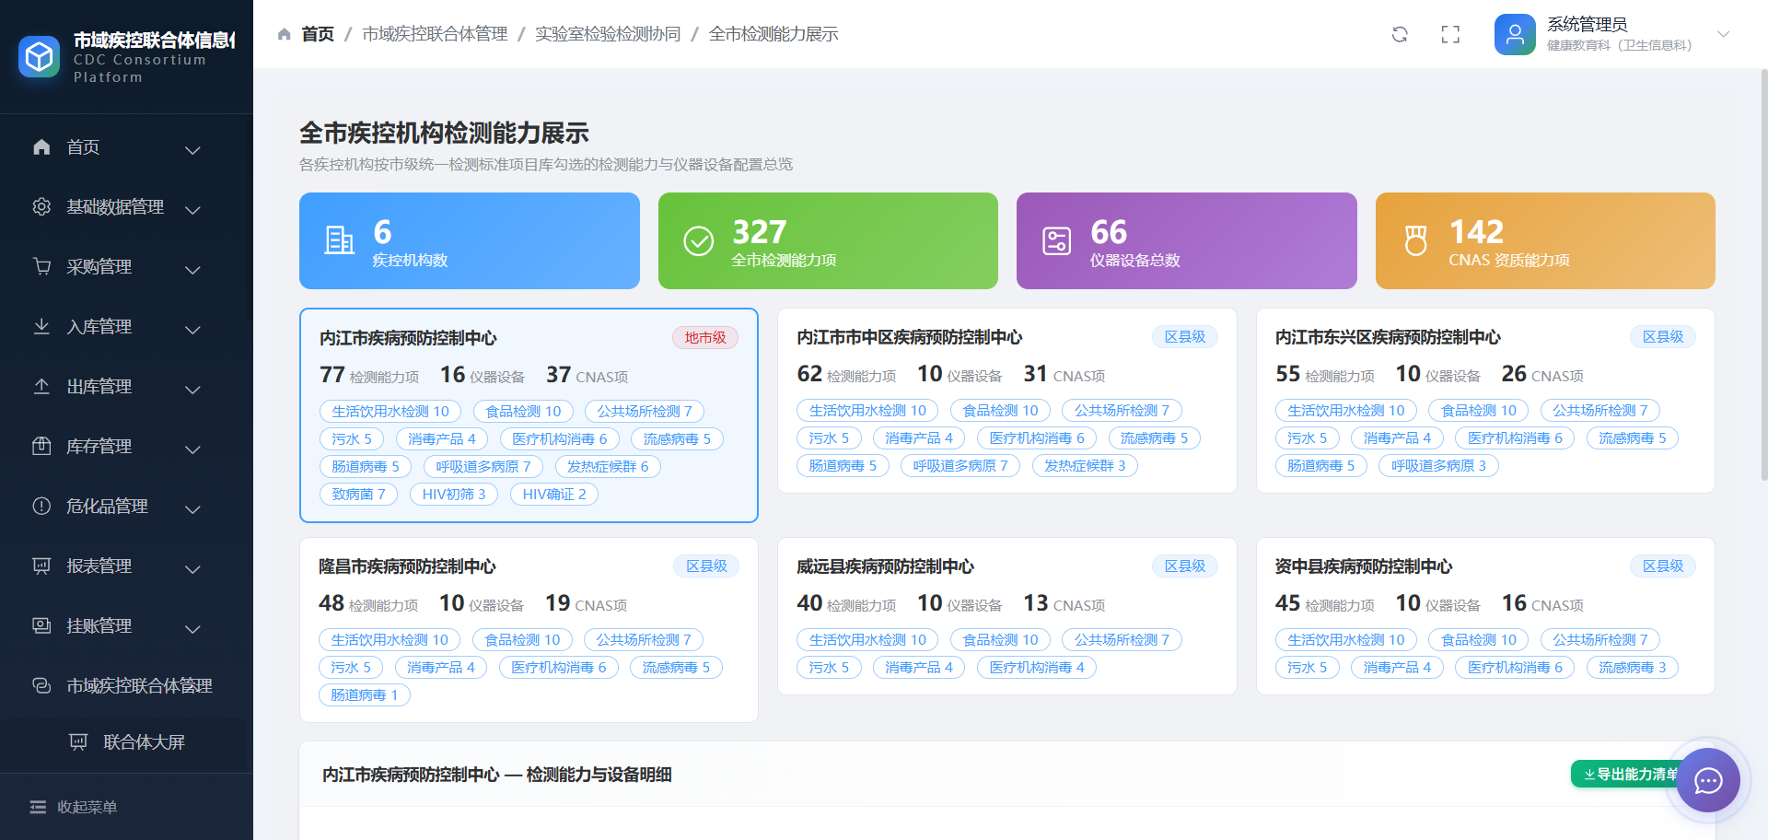Open the 基础数据管理 menu item
Image resolution: width=1768 pixels, height=840 pixels.
pyautogui.click(x=126, y=206)
